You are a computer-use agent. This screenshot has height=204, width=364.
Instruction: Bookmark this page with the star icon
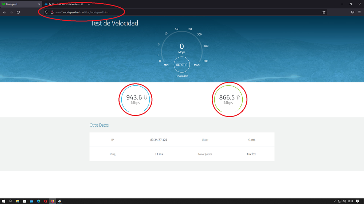[324, 12]
